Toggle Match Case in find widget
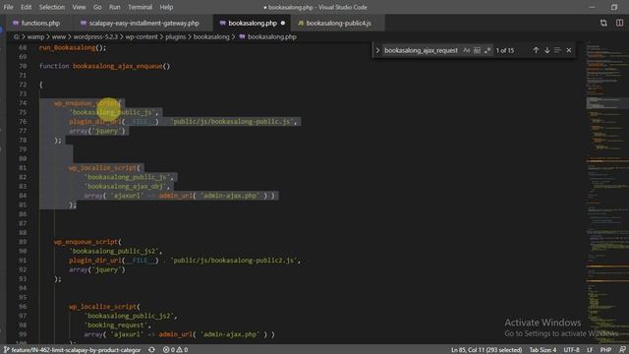 (466, 50)
